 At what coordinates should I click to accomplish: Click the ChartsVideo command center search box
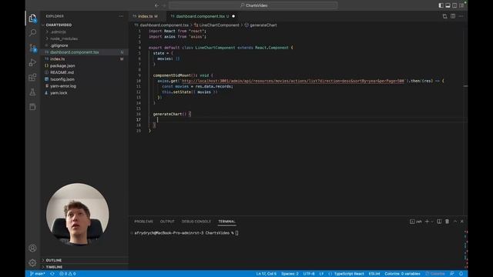[253, 5]
